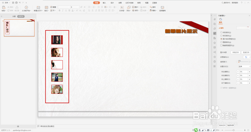Viewport: 251px width, 132px height.
Task: Click the Format Painter (格式刷) icon
Action: [x=17, y=8]
